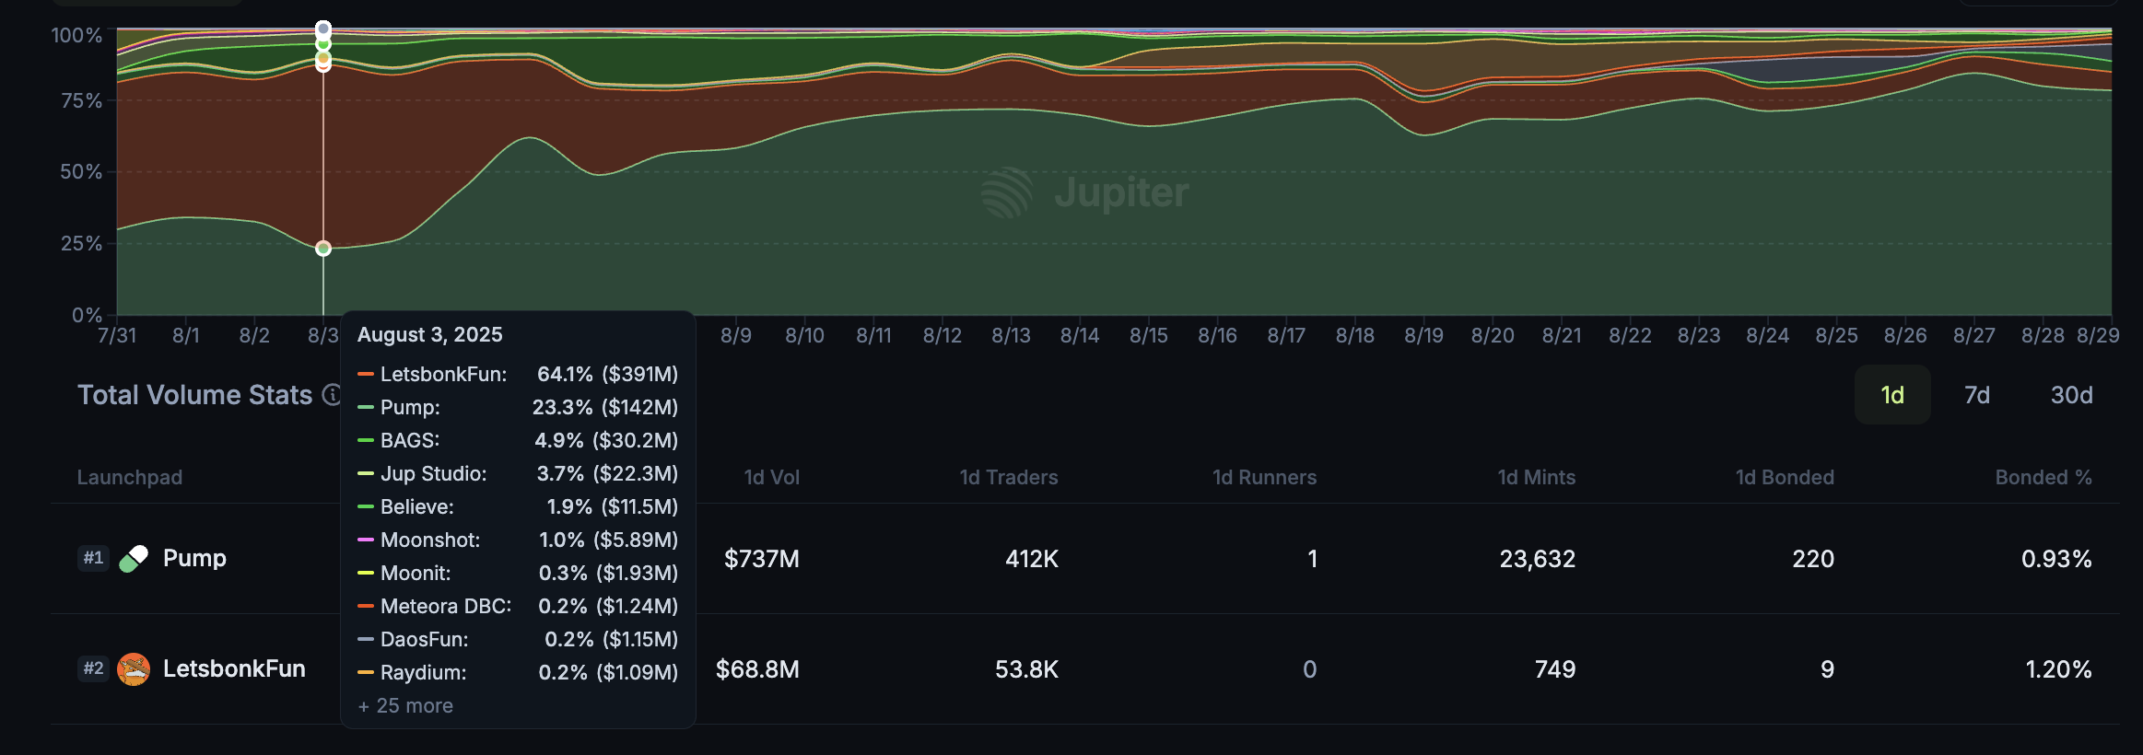Click 'Moonit: 0.3% ($1.93M)' in the tooltip
This screenshot has width=2143, height=755.
click(518, 573)
